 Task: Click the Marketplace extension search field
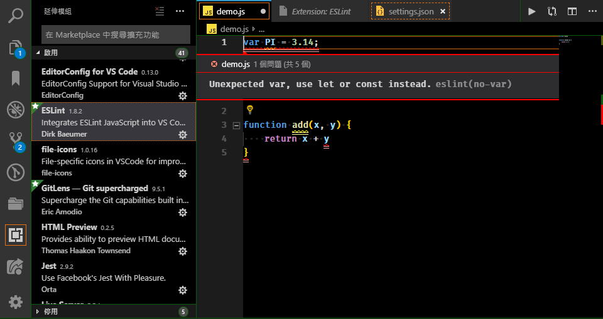[116, 34]
